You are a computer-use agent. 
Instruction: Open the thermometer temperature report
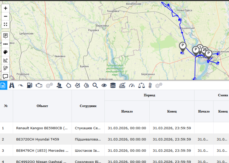click(150, 86)
